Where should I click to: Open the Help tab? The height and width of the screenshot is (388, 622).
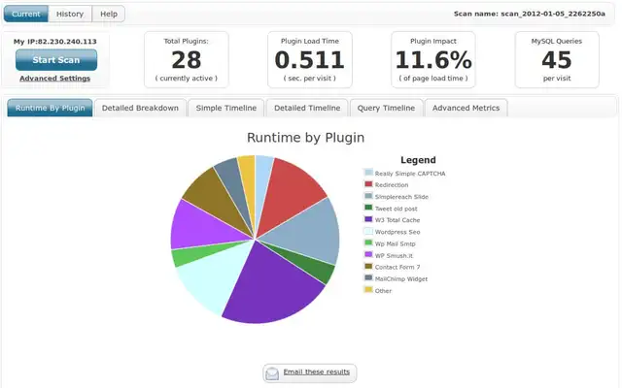click(109, 14)
